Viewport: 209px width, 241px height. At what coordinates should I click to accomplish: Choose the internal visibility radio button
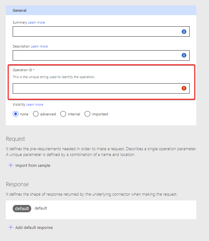(63, 114)
